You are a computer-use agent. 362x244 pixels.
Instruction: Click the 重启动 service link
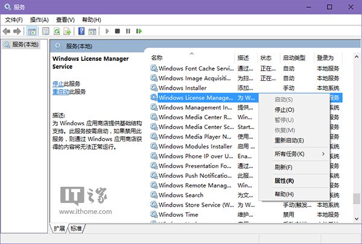coord(60,92)
